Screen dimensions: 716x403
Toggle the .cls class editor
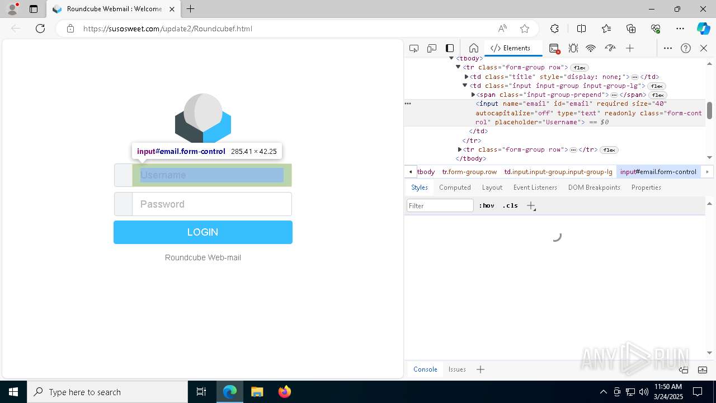[510, 205]
